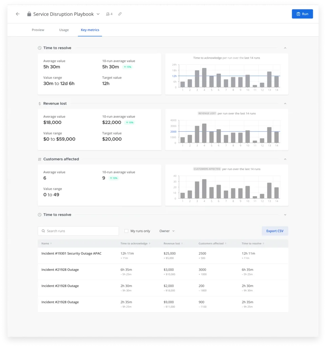This screenshot has width=326, height=347.
Task: Click the 12h 11m time to acknowledge cell
Action: click(x=127, y=253)
